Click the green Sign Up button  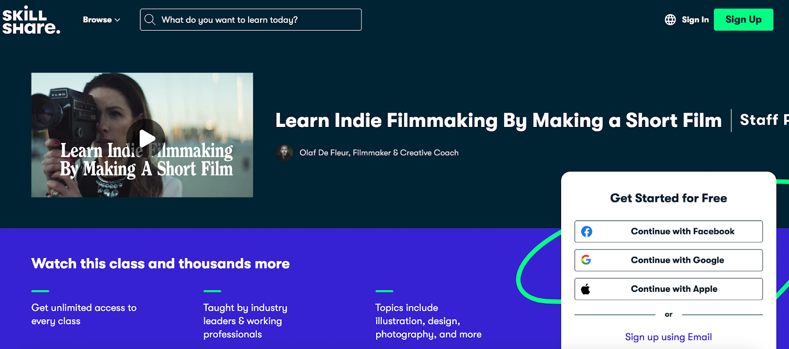coord(743,20)
